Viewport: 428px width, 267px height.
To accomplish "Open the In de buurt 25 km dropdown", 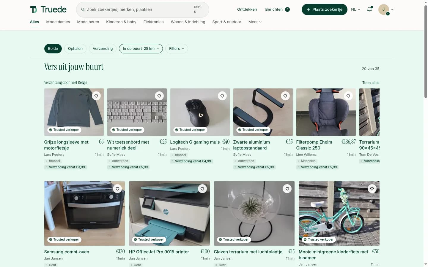I will tap(141, 49).
